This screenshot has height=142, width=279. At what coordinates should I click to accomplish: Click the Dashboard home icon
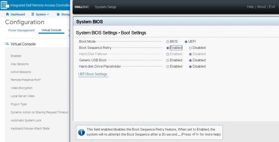coord(8,14)
